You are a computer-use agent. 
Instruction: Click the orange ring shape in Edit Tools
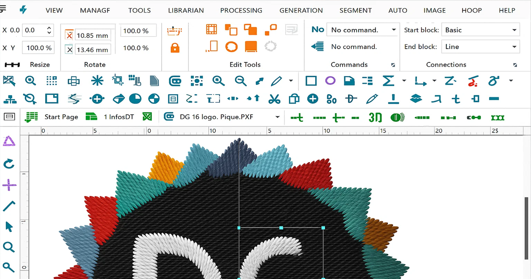231,47
